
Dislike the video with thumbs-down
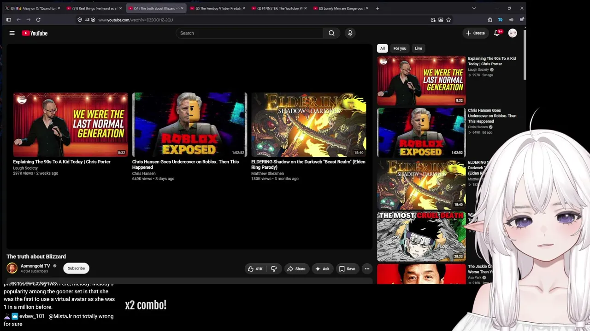(x=274, y=269)
